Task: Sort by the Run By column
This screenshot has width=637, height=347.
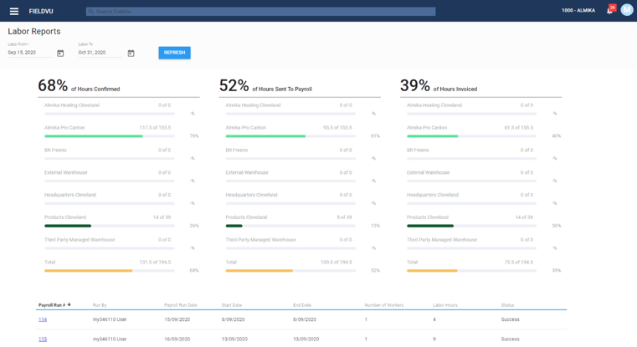Action: click(100, 305)
